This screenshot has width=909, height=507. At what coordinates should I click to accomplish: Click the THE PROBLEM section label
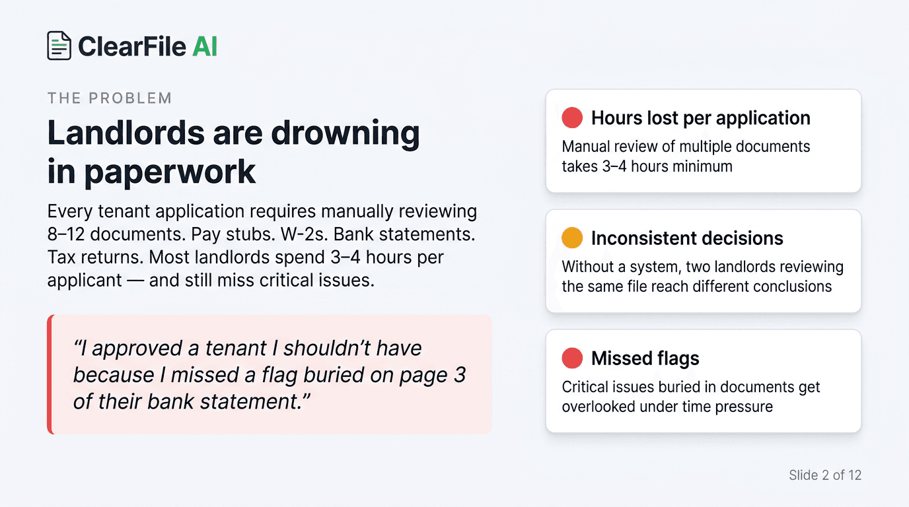pyautogui.click(x=110, y=98)
